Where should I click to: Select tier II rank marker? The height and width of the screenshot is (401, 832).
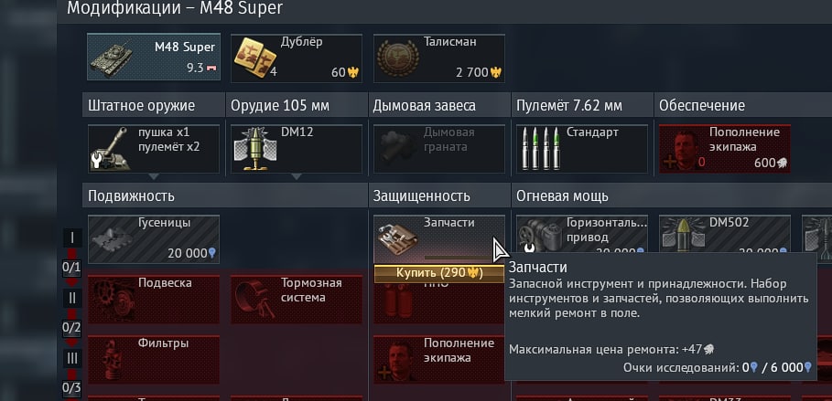point(72,298)
